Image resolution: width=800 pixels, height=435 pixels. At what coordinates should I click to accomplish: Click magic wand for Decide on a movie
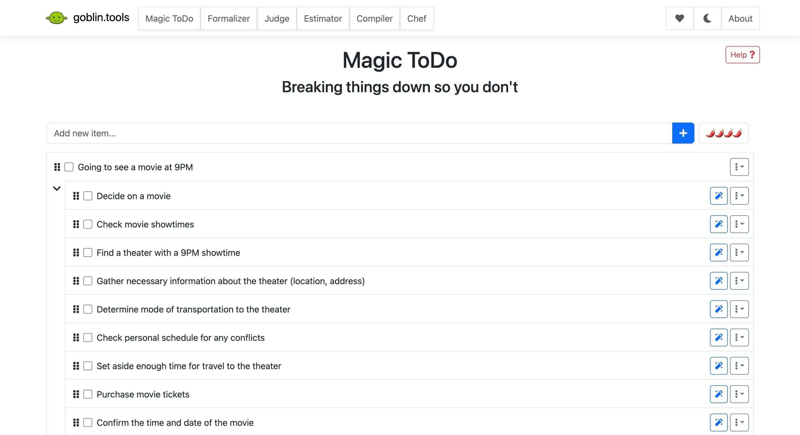tap(718, 196)
